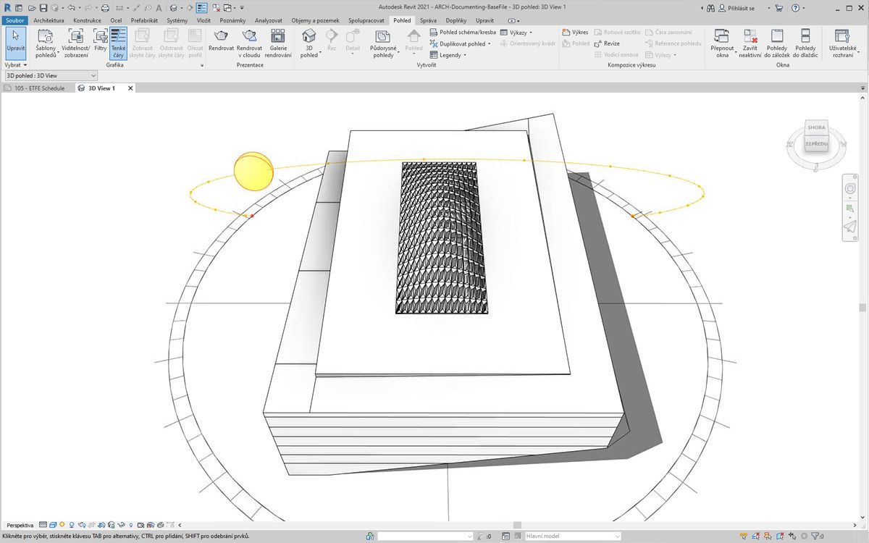Switch to 105 - ETFE Schedule view tab
This screenshot has width=869, height=543.
pyautogui.click(x=38, y=88)
